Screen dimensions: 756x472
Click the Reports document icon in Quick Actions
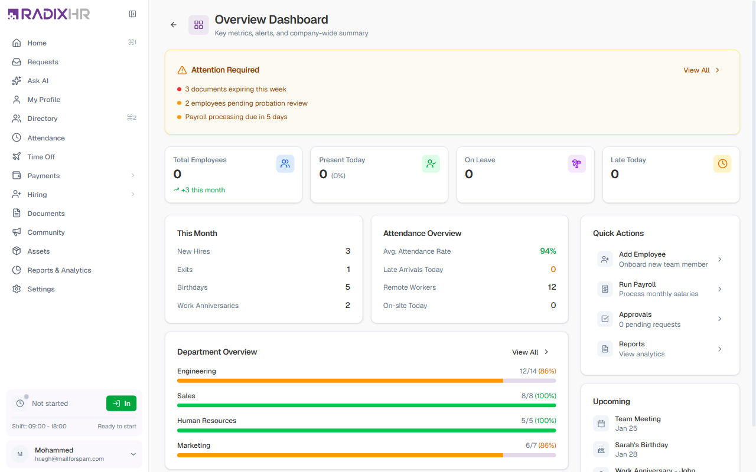tap(605, 349)
